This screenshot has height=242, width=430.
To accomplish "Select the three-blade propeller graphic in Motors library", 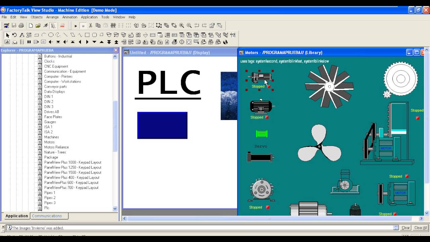I will pos(319,143).
